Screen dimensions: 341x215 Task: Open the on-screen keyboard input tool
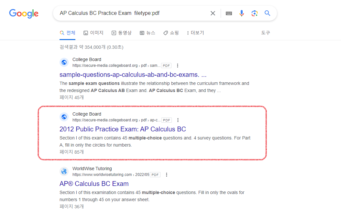tap(229, 13)
